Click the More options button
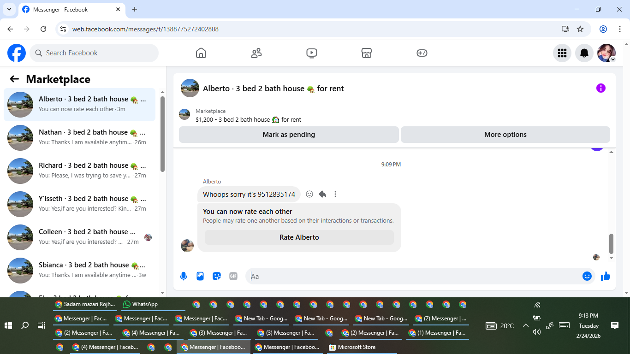Viewport: 630px width, 354px height. [x=505, y=135]
